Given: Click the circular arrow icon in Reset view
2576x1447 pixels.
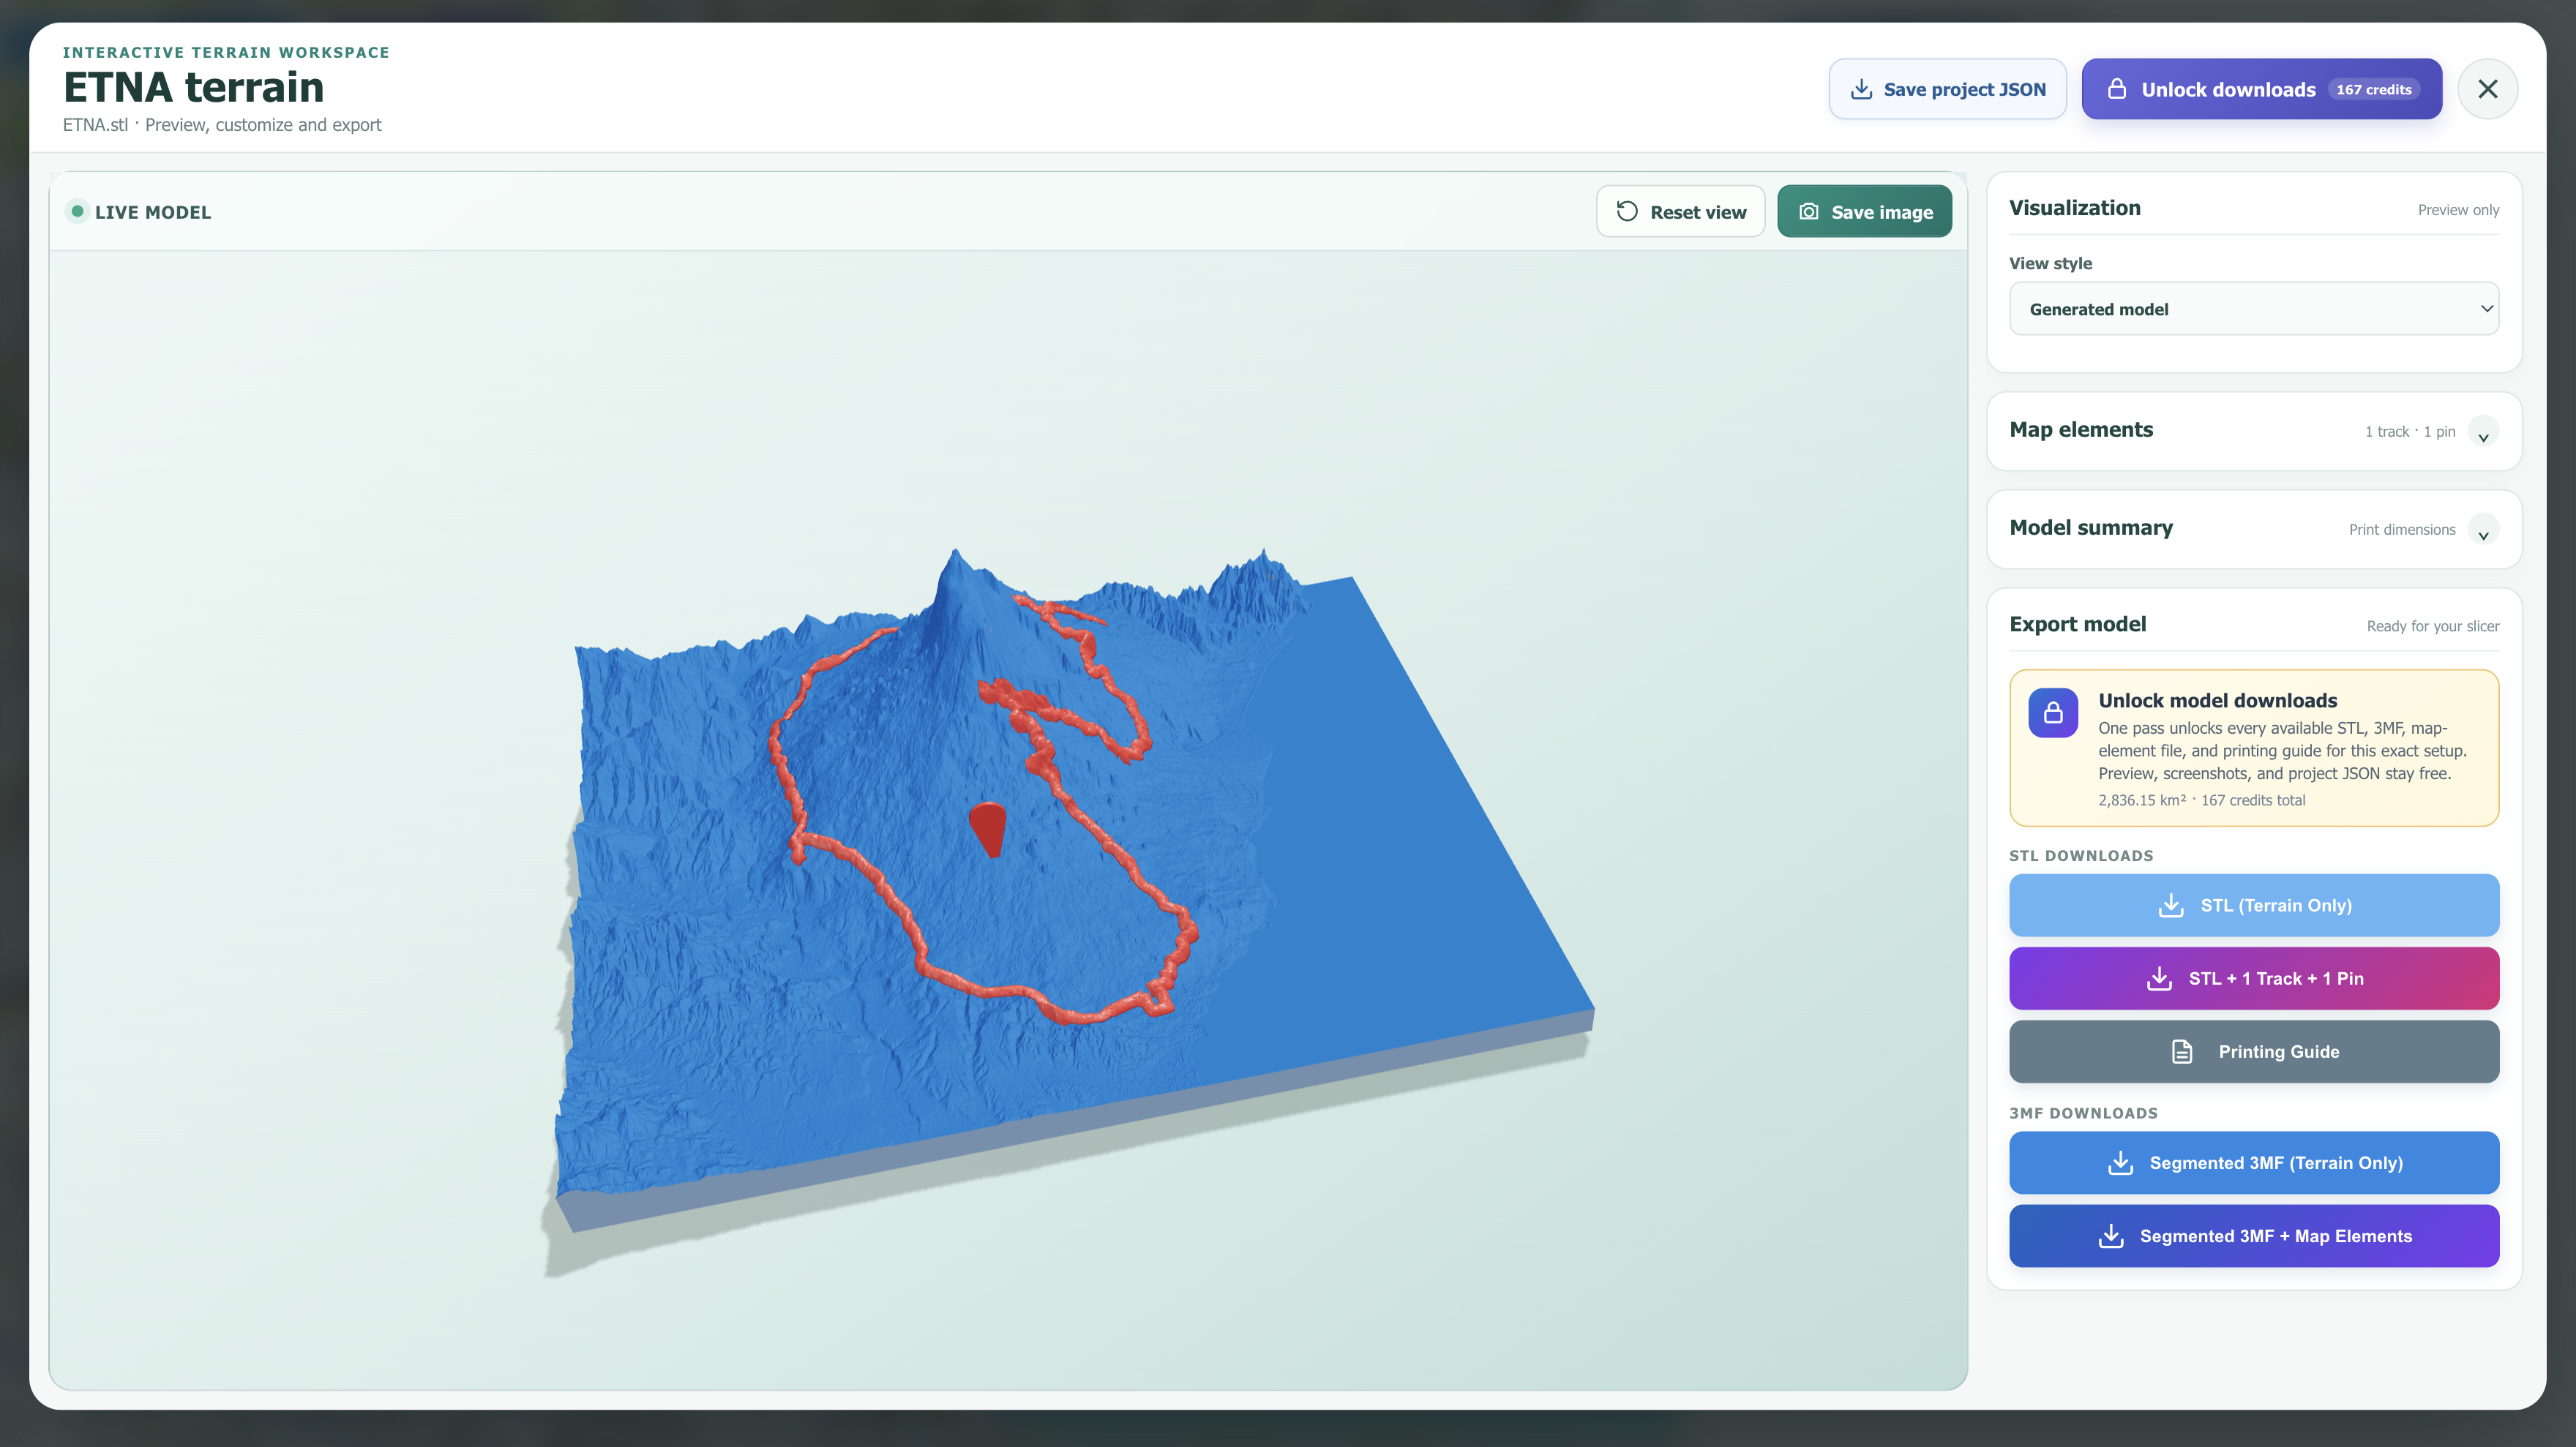Looking at the screenshot, I should click(1627, 212).
